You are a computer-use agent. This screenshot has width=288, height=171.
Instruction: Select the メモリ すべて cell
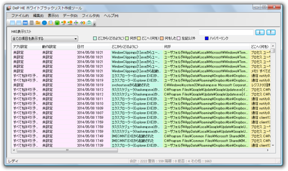[x=260, y=71]
